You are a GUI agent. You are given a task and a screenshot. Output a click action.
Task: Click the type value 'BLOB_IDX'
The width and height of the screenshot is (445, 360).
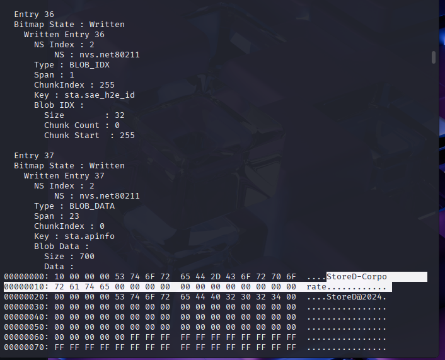90,65
